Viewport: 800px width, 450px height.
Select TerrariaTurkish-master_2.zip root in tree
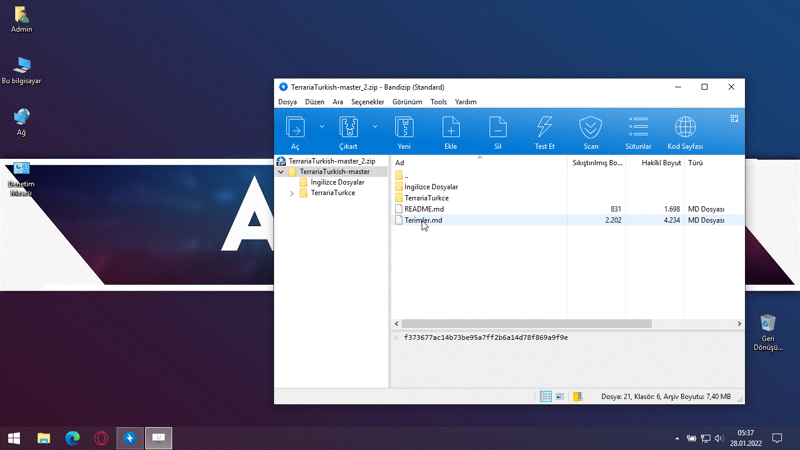[x=332, y=161]
